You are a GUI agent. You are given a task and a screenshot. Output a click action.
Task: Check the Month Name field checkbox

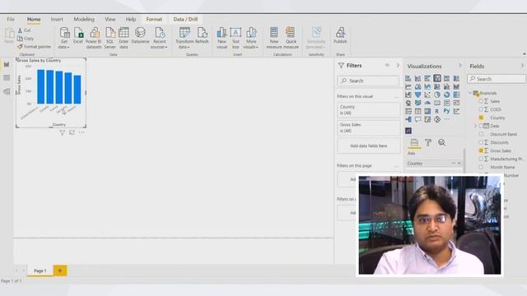[x=481, y=167]
